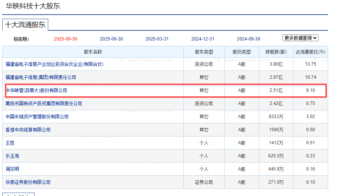Click the 股份类型 column header
345x196 pixels.
(x=241, y=52)
